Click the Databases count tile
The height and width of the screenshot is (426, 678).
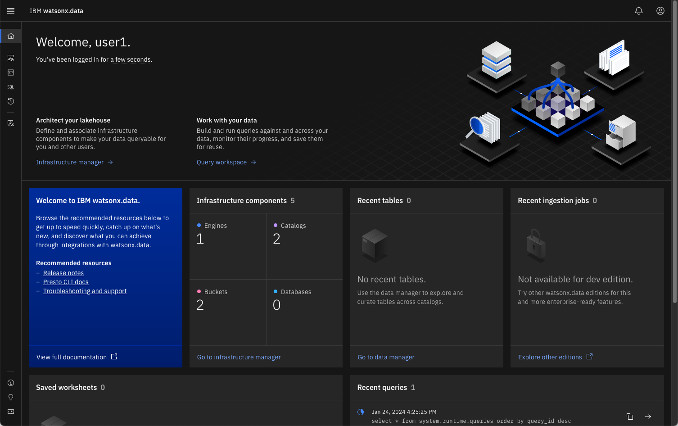click(304, 313)
